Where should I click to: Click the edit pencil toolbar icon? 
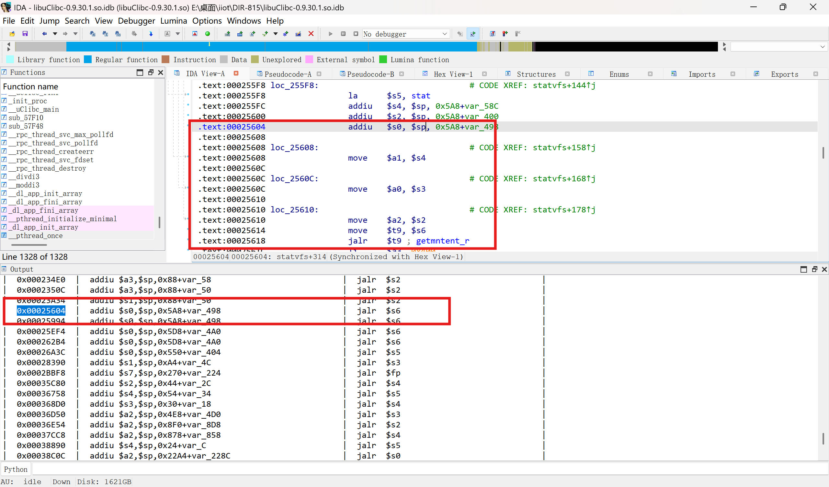click(298, 34)
